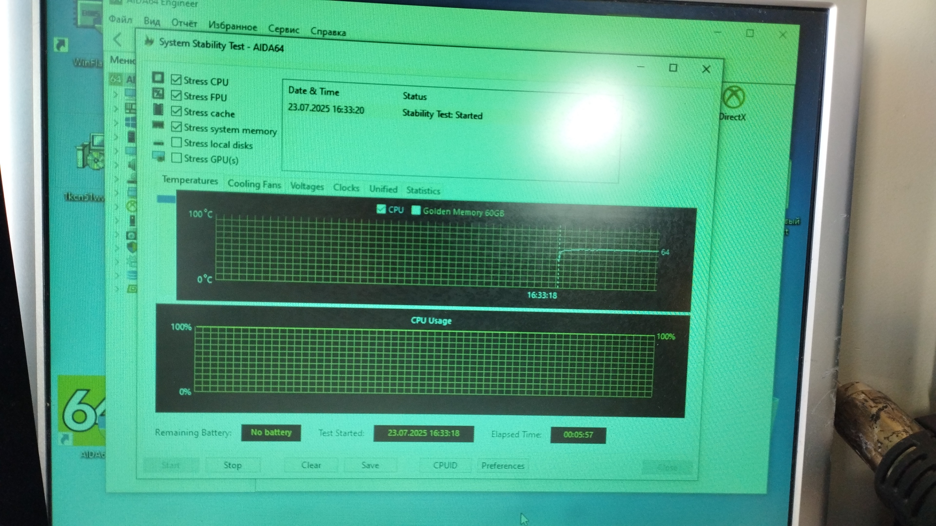This screenshot has height=526, width=936.
Task: Switch to the Cooling Fans tab
Action: point(254,184)
